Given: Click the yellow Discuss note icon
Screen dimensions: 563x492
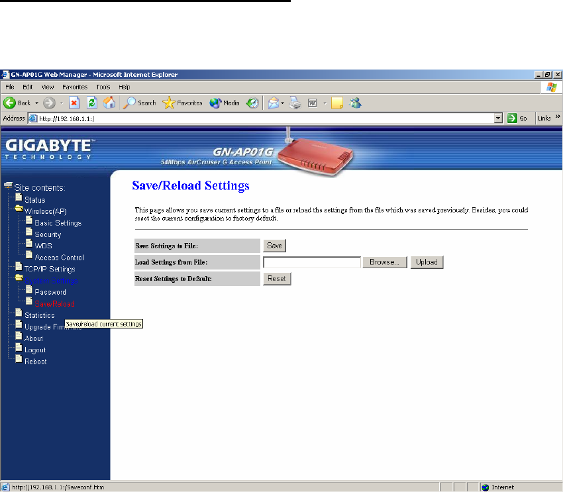Looking at the screenshot, I should click(336, 103).
